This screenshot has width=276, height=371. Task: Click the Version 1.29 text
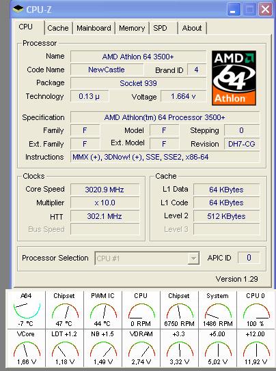[236, 279]
